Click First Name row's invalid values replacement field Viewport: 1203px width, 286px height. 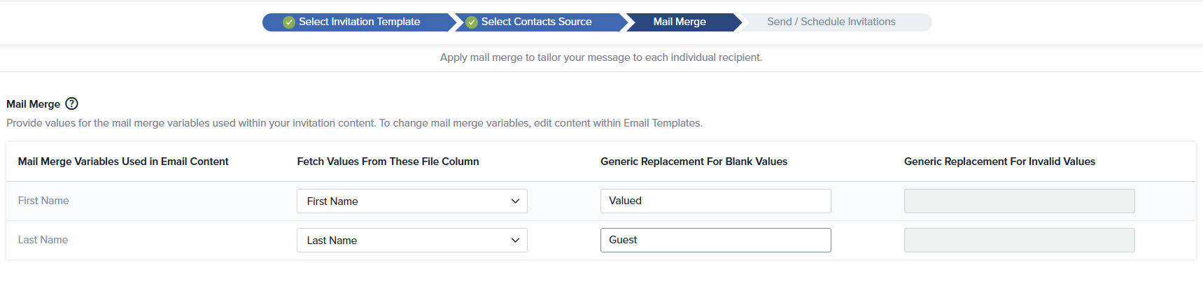tap(1019, 201)
